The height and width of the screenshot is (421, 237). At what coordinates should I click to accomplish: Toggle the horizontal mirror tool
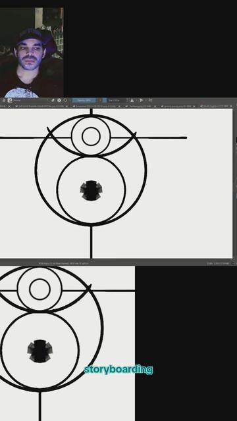pyautogui.click(x=132, y=101)
